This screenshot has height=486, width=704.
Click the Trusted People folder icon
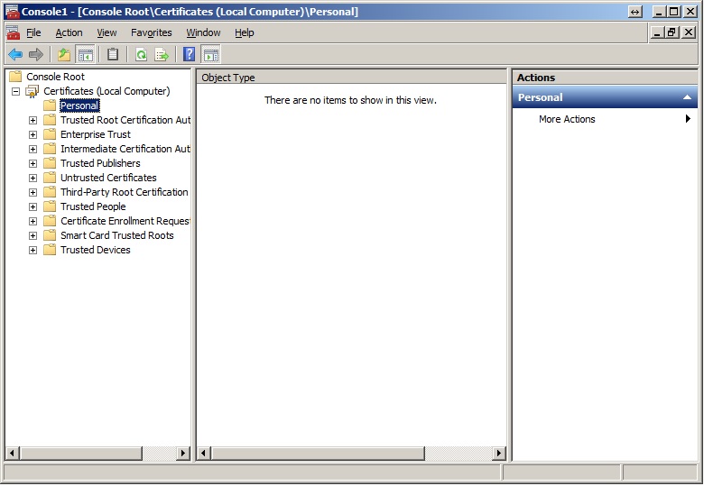(50, 206)
